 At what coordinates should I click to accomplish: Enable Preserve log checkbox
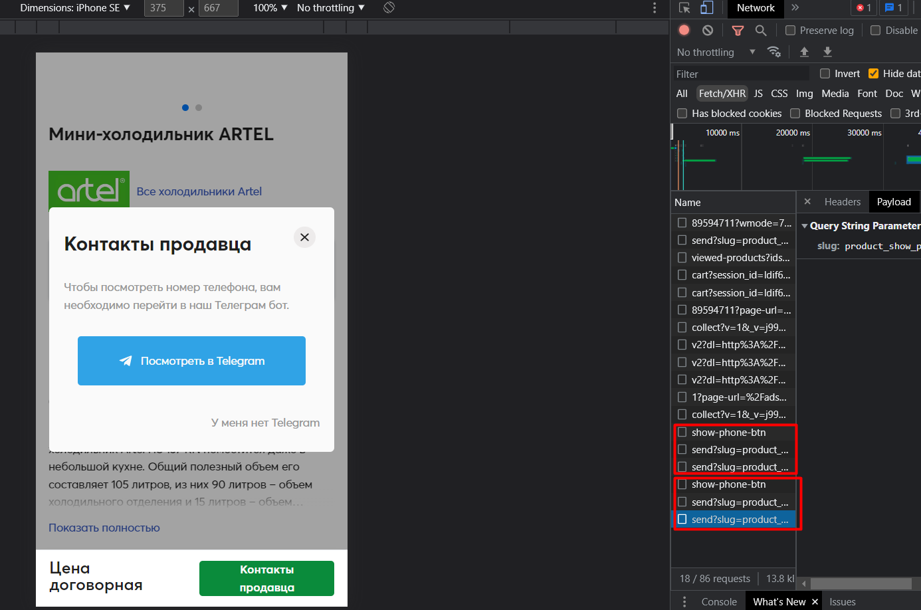tap(790, 30)
